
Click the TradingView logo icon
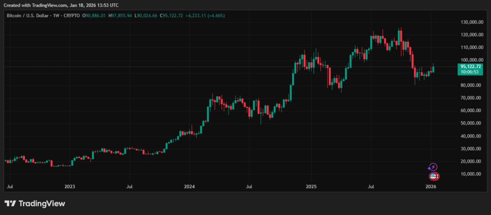(x=11, y=204)
